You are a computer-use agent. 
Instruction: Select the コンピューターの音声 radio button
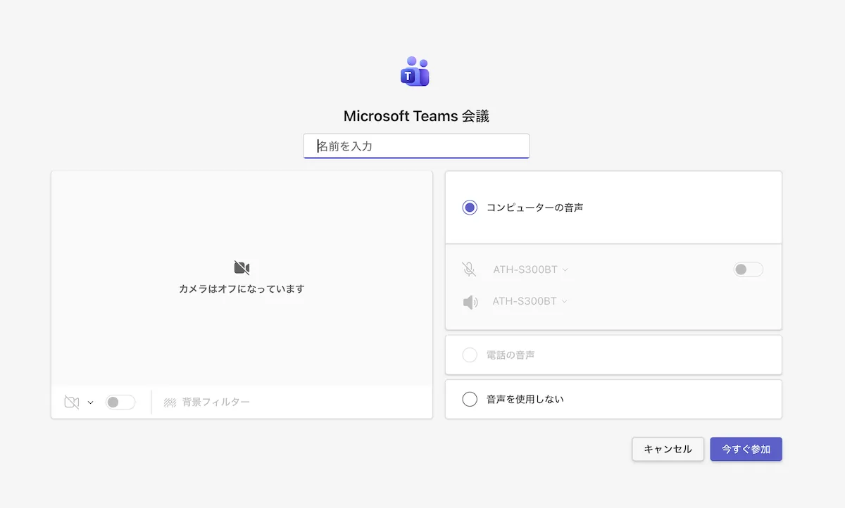tap(470, 208)
